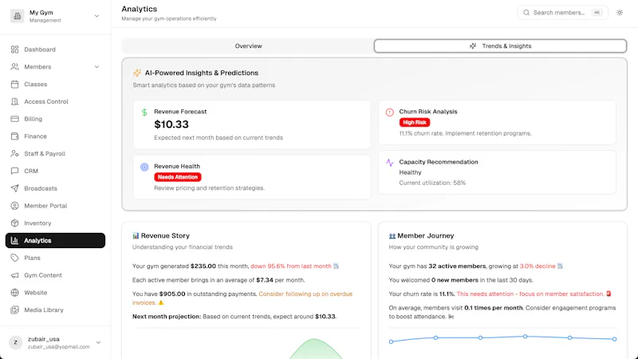This screenshot has height=359, width=638.
Task: Open the Dashboard grid icon
Action: point(14,49)
